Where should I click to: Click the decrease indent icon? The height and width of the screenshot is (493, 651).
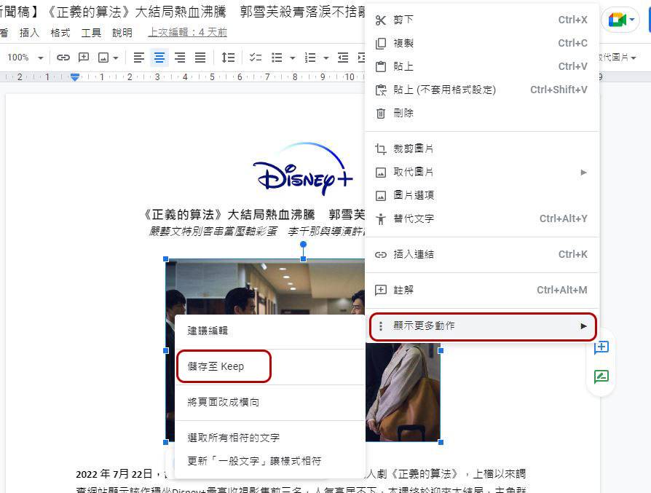click(343, 58)
